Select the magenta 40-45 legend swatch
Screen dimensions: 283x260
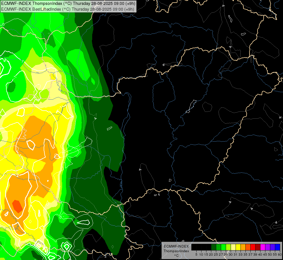(263, 247)
